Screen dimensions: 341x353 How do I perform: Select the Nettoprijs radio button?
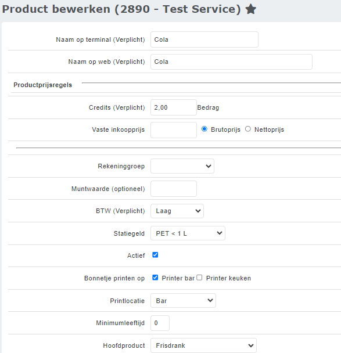(247, 129)
